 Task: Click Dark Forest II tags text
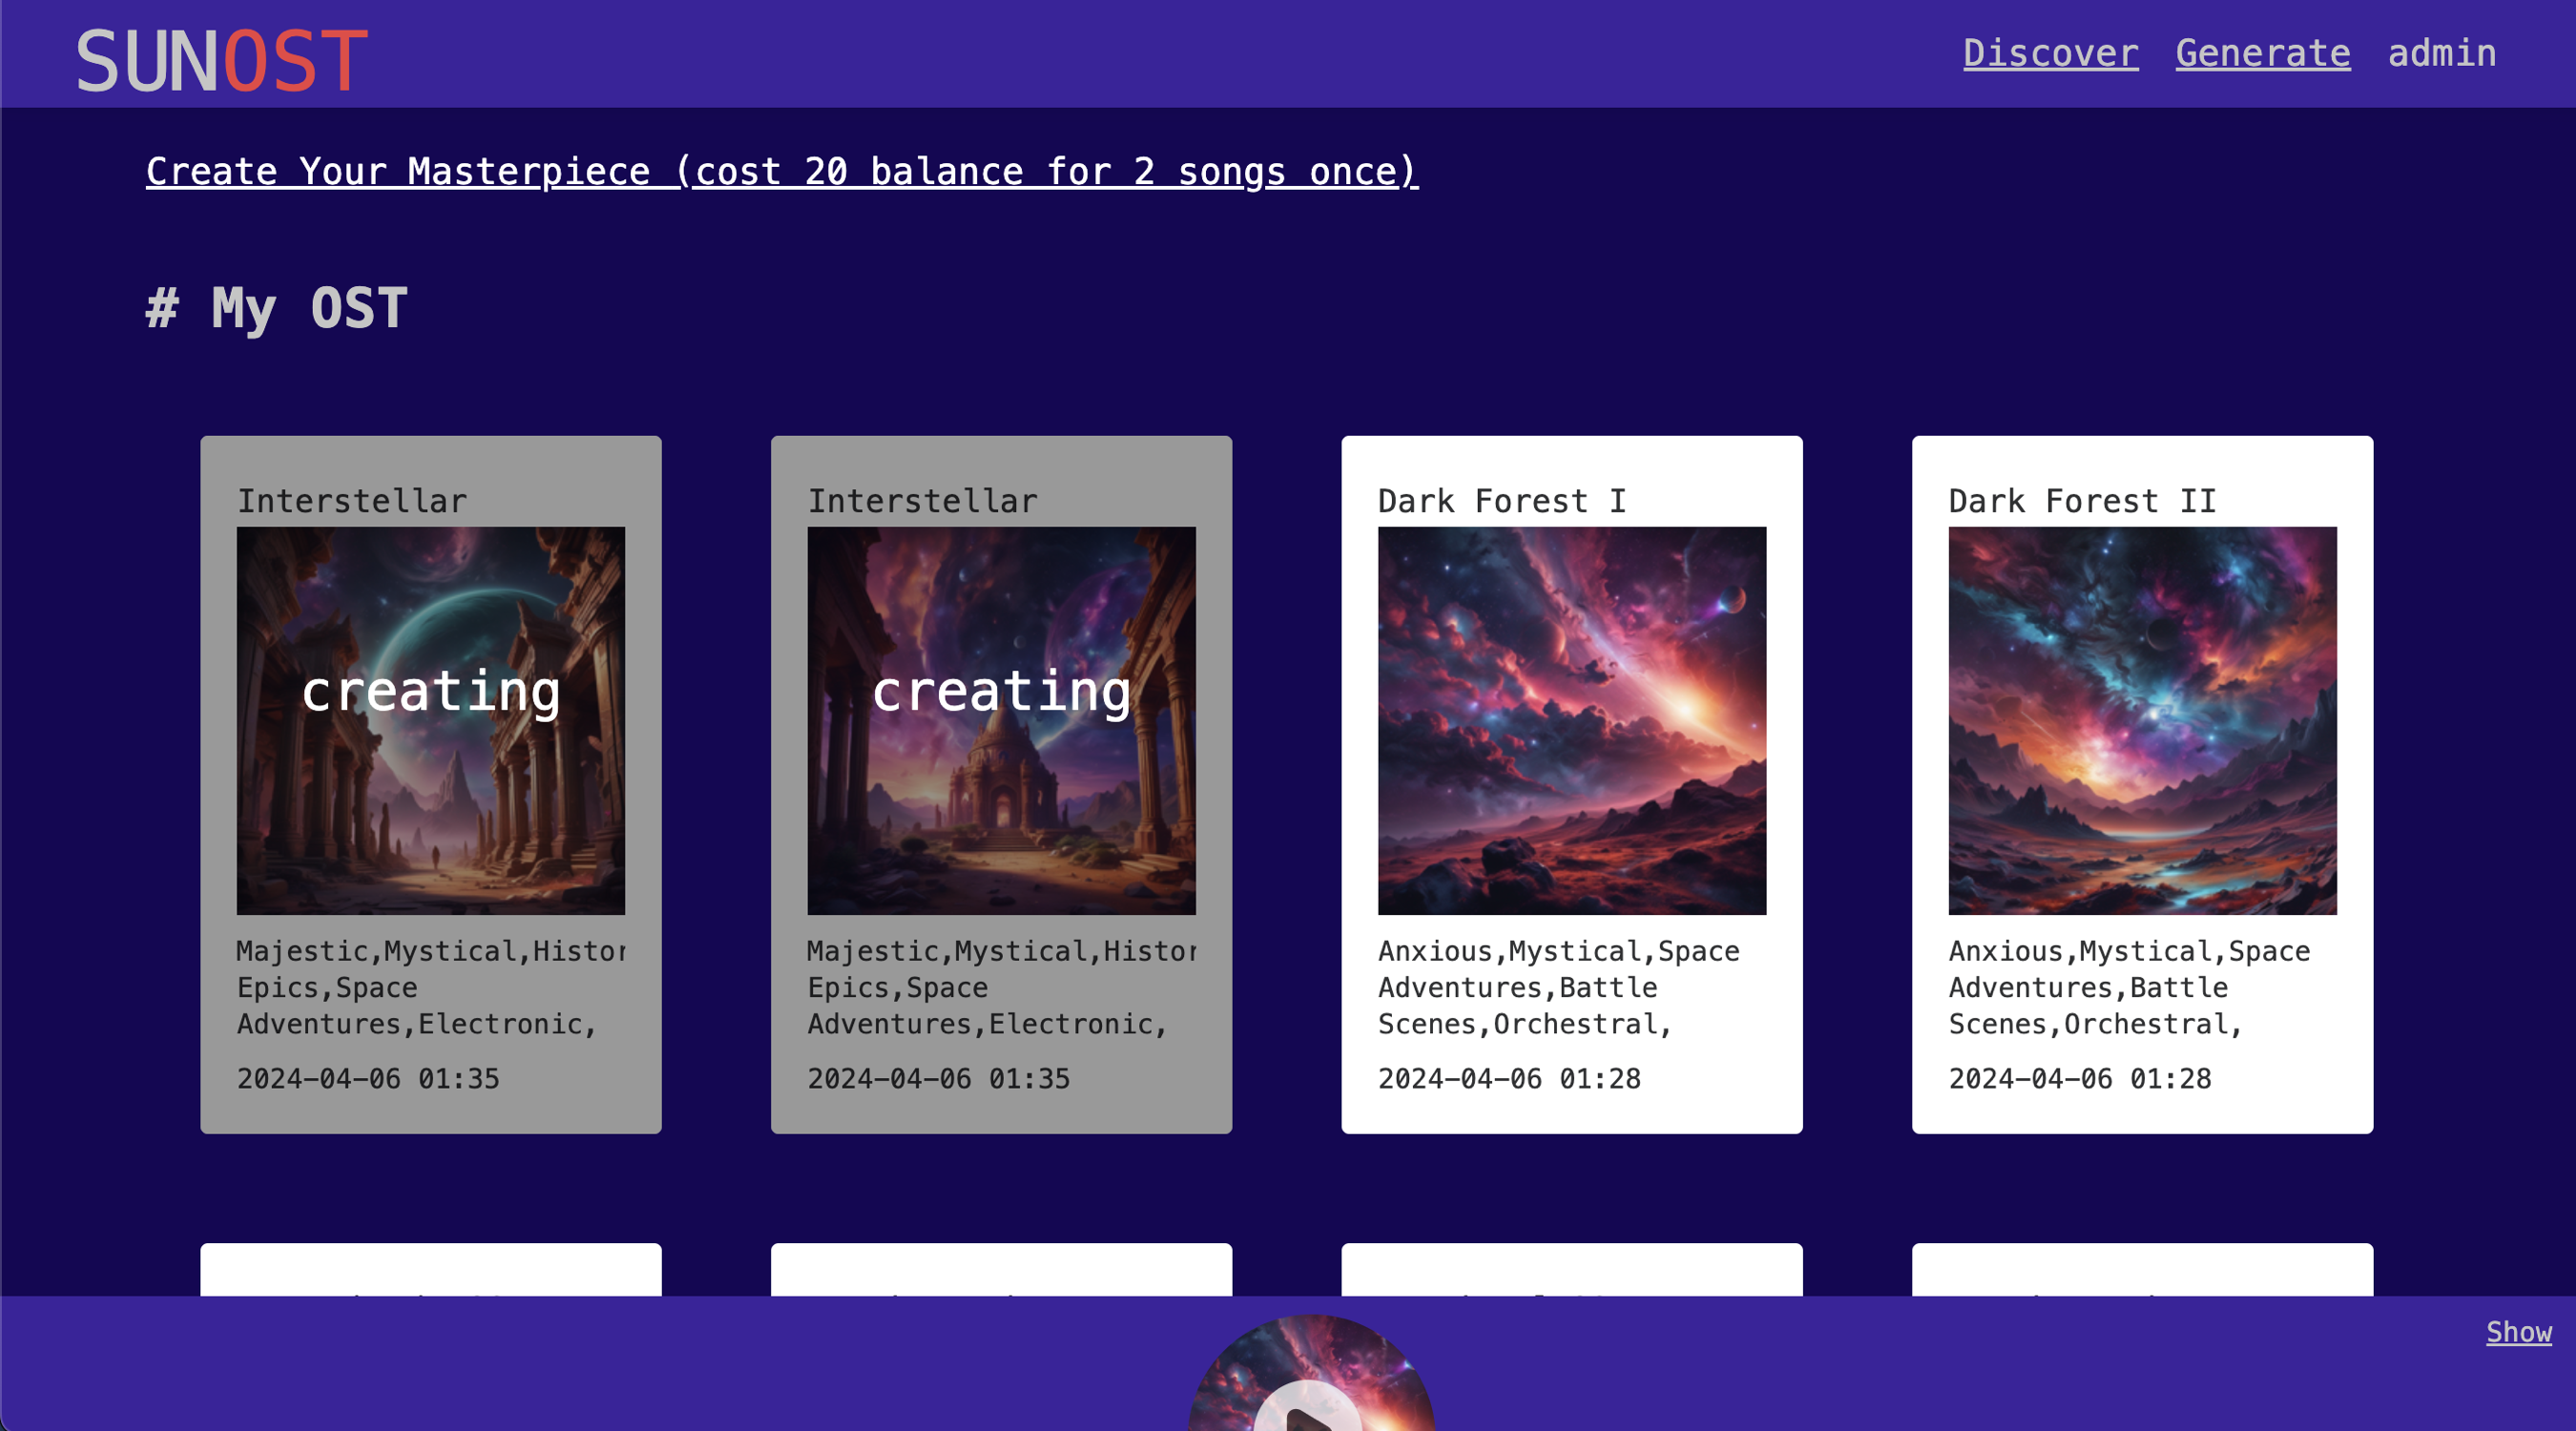coord(2128,987)
